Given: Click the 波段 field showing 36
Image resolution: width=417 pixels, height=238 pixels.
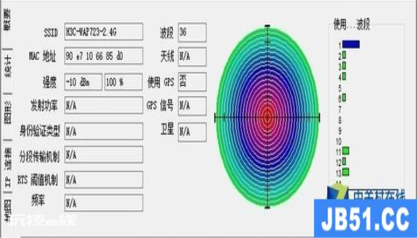Looking at the screenshot, I should tap(192, 32).
